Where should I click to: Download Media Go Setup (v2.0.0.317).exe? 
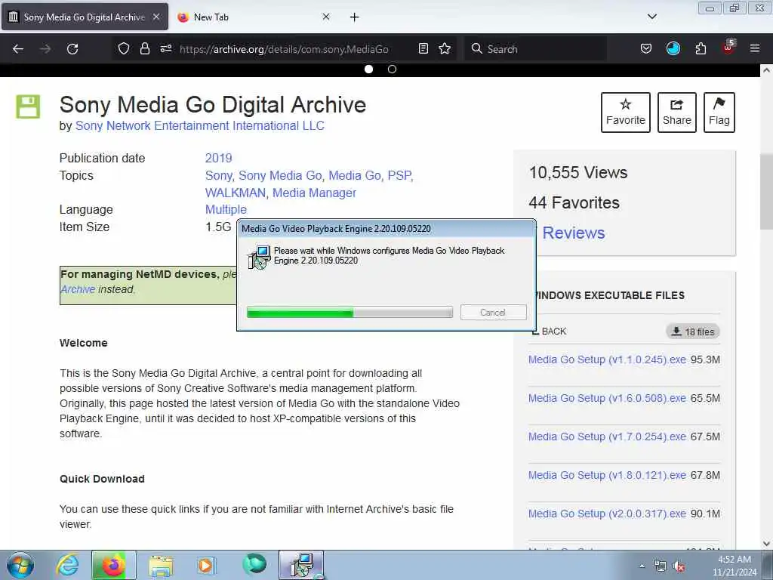coord(607,514)
